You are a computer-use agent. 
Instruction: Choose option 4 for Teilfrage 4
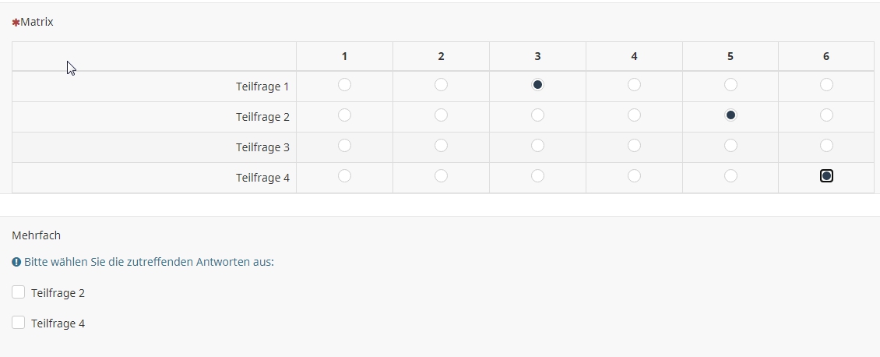pos(634,176)
